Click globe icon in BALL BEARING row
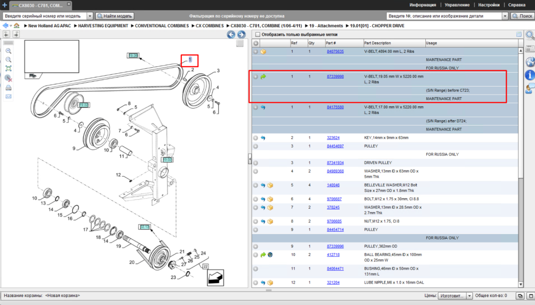This screenshot has width=535, height=305. coord(270,255)
